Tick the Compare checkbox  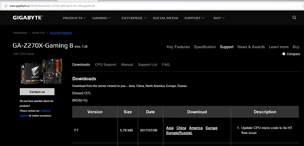point(284,54)
